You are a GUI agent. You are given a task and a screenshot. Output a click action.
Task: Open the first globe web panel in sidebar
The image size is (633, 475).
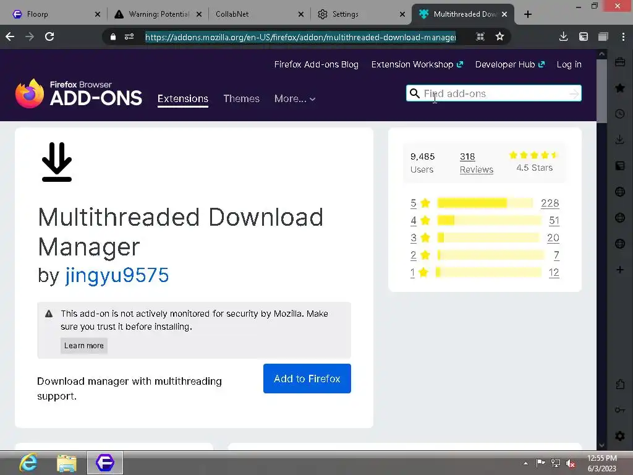(620, 192)
